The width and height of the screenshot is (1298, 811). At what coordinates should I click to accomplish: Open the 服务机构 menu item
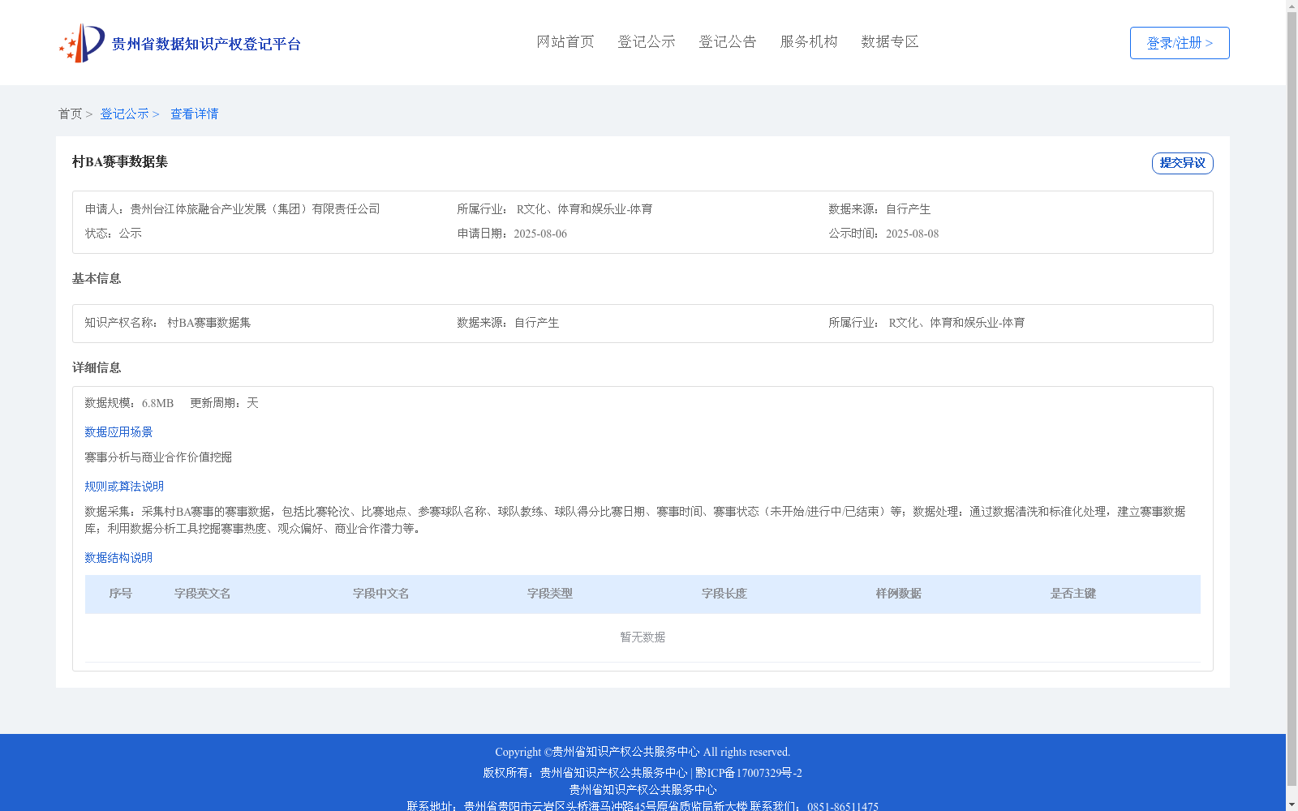pos(807,41)
